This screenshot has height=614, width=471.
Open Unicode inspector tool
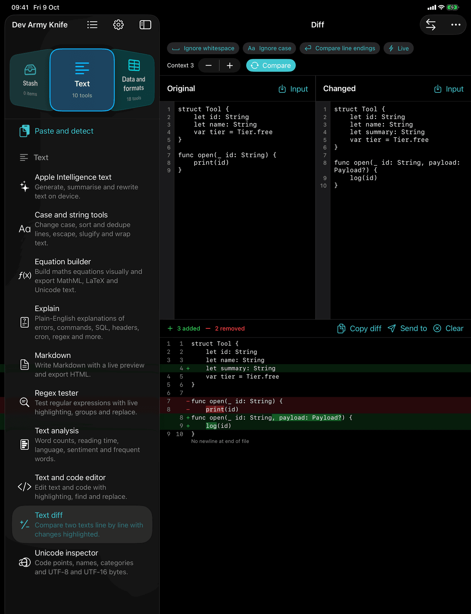[82, 562]
